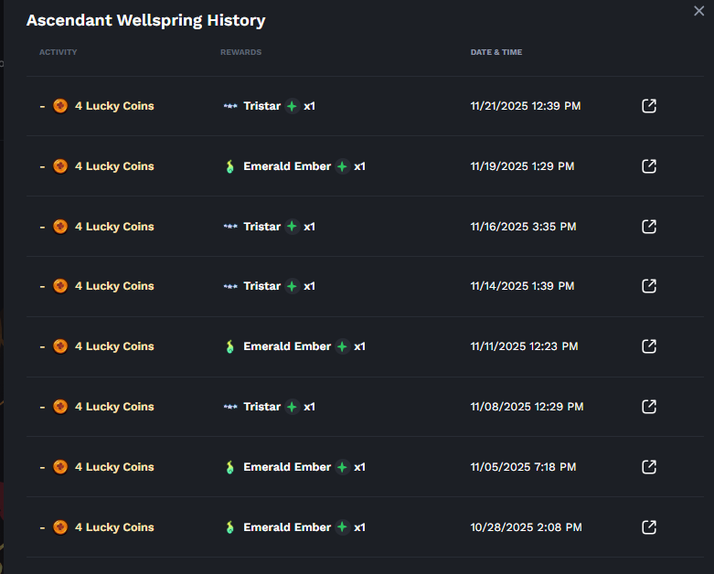Click 4 Lucky Coins text in 11/16/2025 row

click(x=114, y=227)
